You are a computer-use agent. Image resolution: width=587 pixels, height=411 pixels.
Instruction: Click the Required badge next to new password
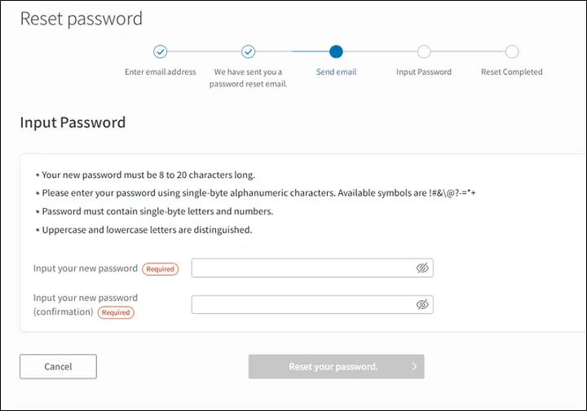(161, 269)
